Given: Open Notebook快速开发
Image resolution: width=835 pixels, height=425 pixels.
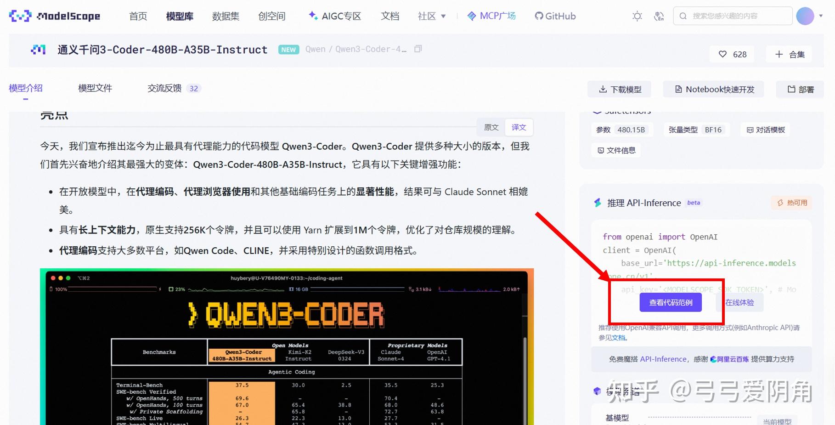Looking at the screenshot, I should [714, 89].
